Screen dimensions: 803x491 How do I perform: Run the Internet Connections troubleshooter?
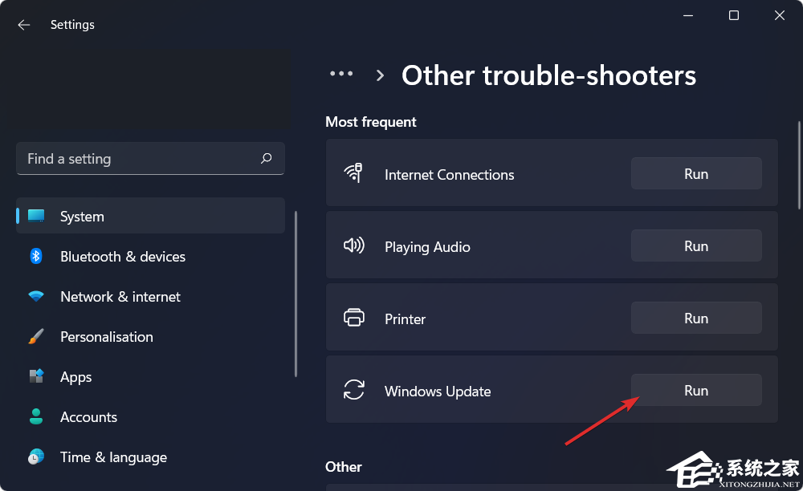tap(696, 174)
